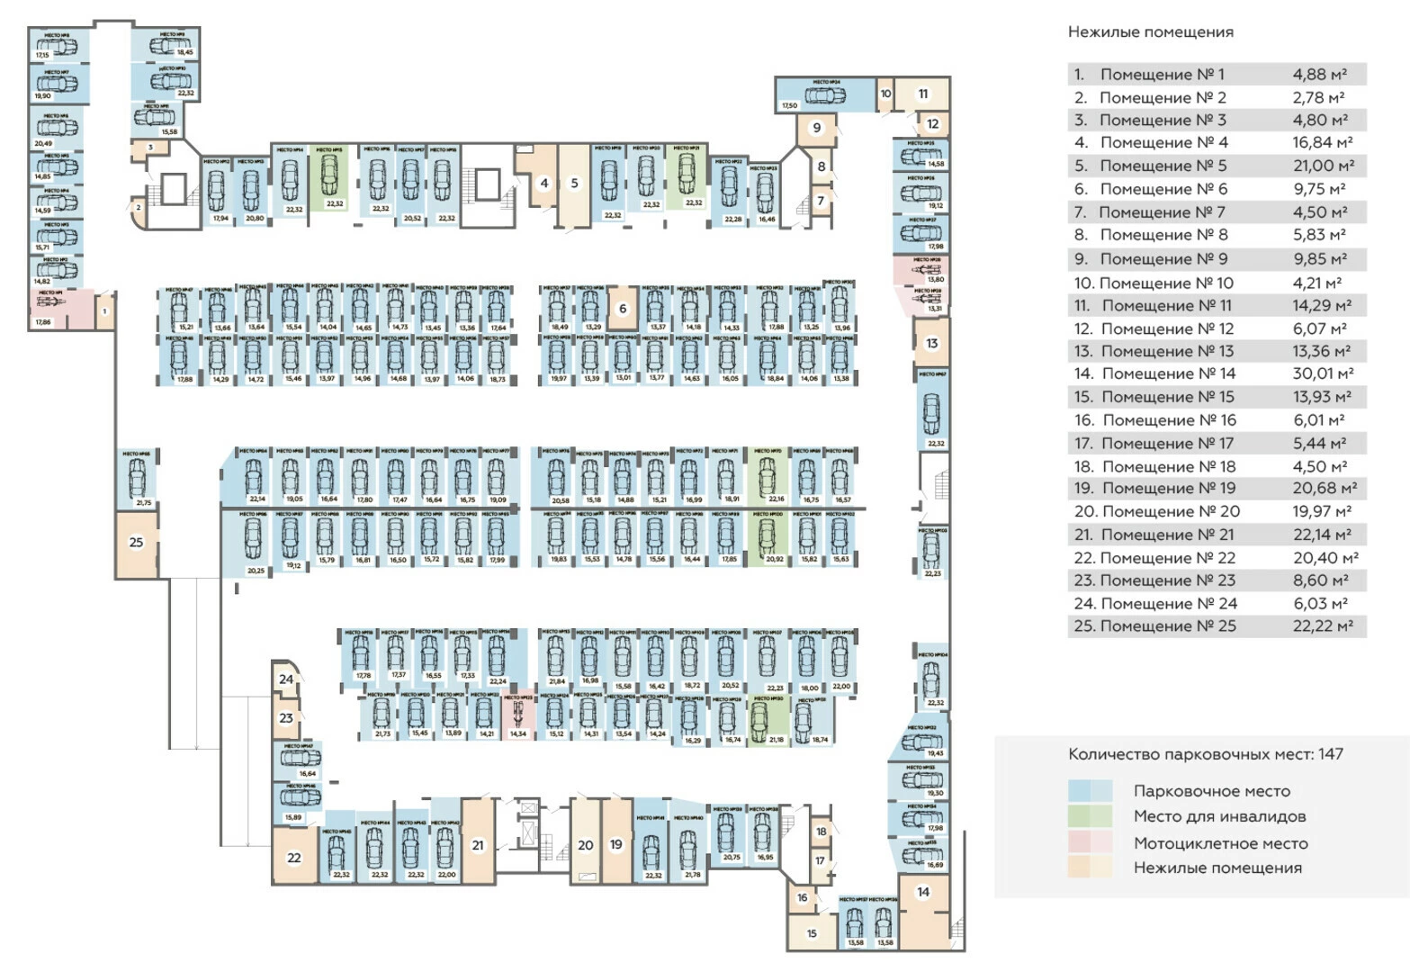The image size is (1410, 972).
Task: Click the beige Нежилые помещения legend swatch
Action: (x=1091, y=868)
